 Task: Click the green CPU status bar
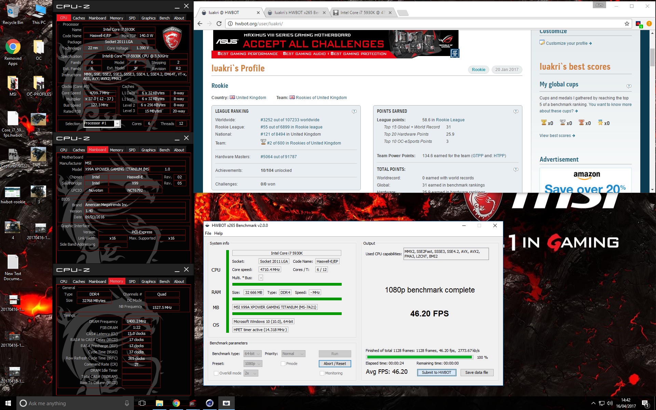tap(287, 284)
